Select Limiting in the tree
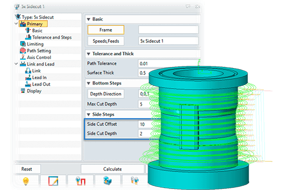This screenshot has height=190, width=282. pos(35,44)
